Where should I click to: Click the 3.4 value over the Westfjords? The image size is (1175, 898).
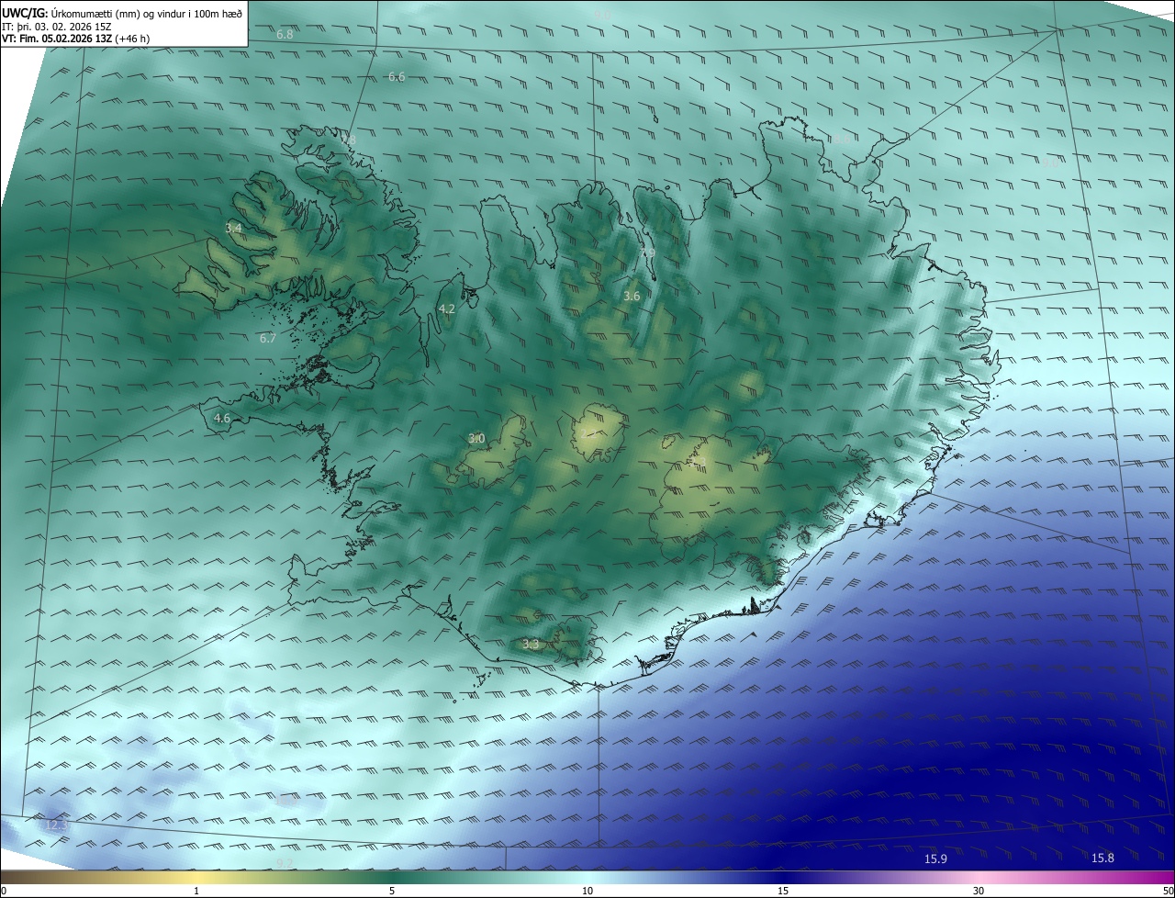coord(233,228)
